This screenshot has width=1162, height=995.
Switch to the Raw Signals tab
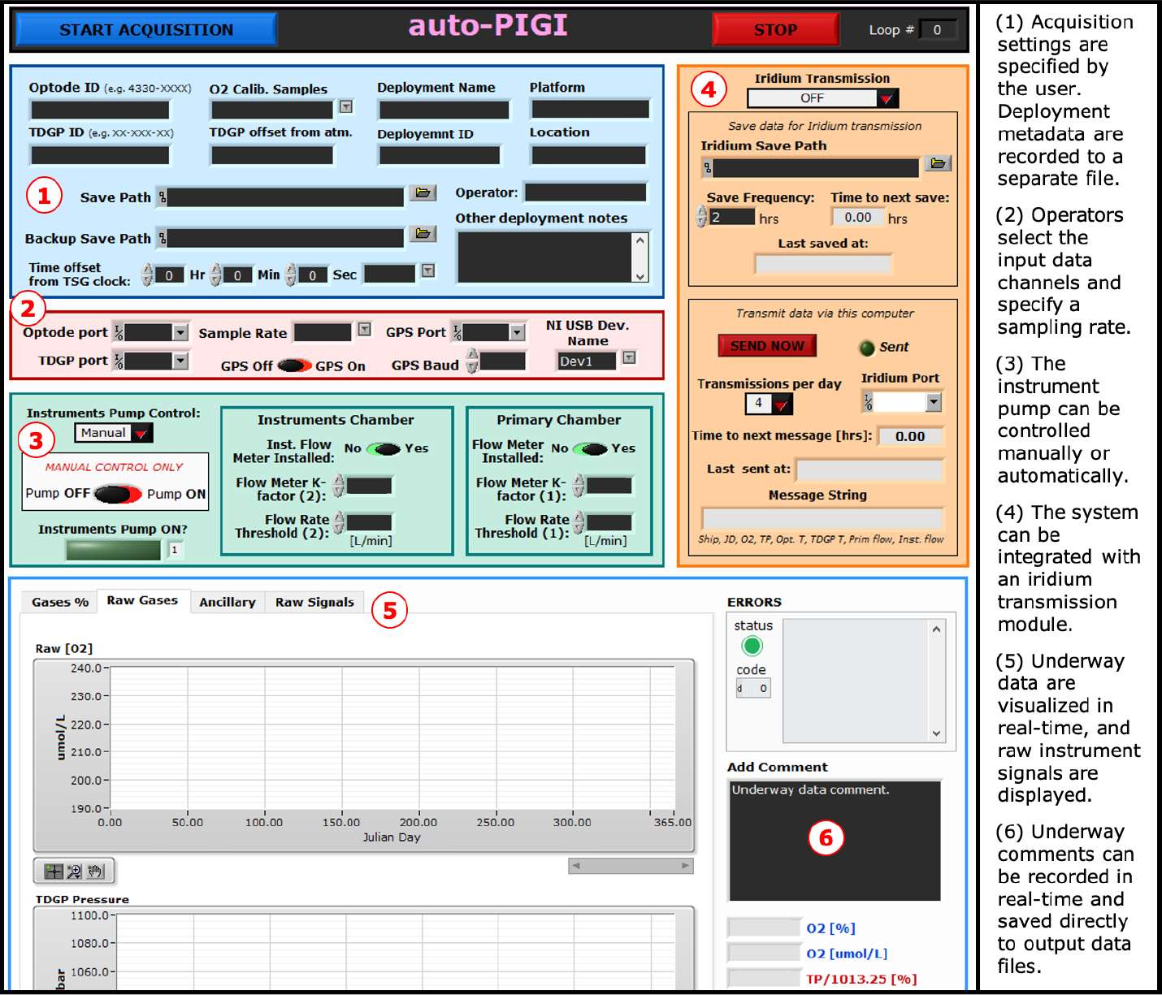click(314, 602)
